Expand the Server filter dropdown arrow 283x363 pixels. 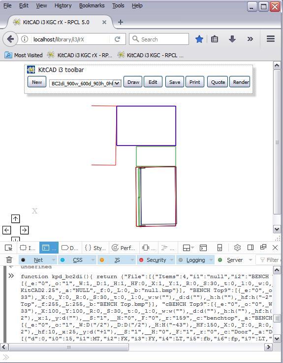pyautogui.click(x=251, y=260)
